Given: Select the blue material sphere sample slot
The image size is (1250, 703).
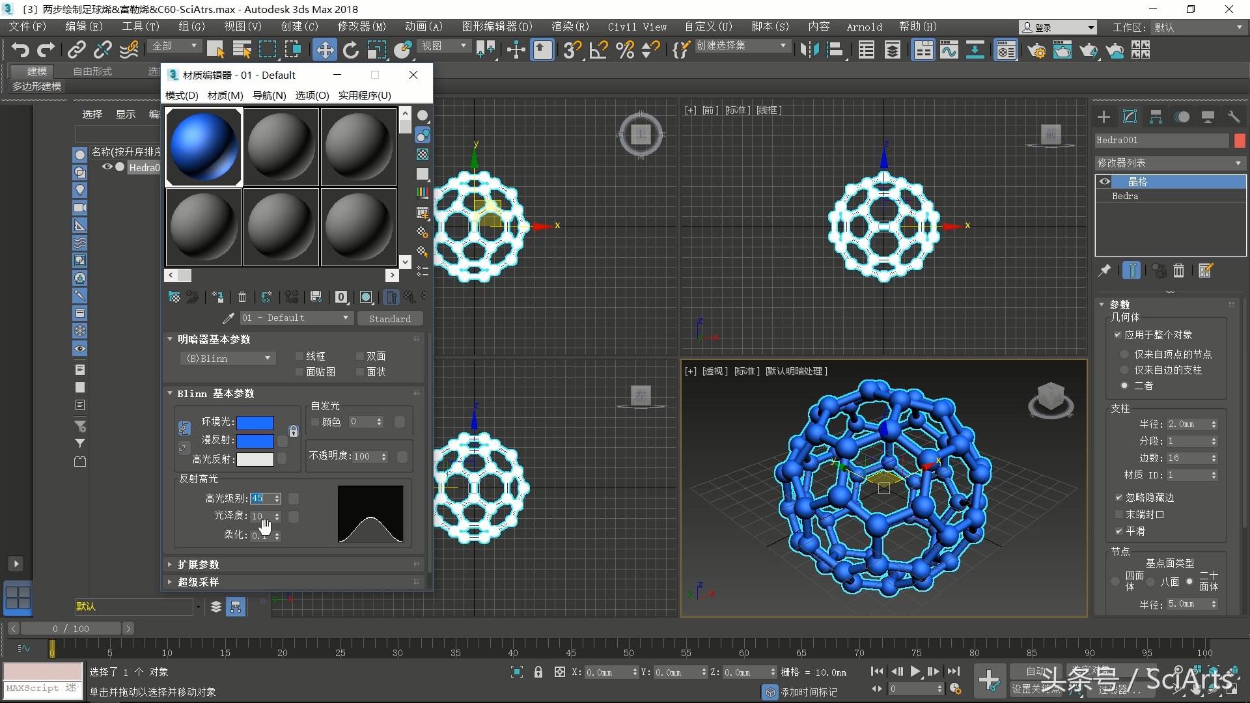Looking at the screenshot, I should [x=203, y=146].
